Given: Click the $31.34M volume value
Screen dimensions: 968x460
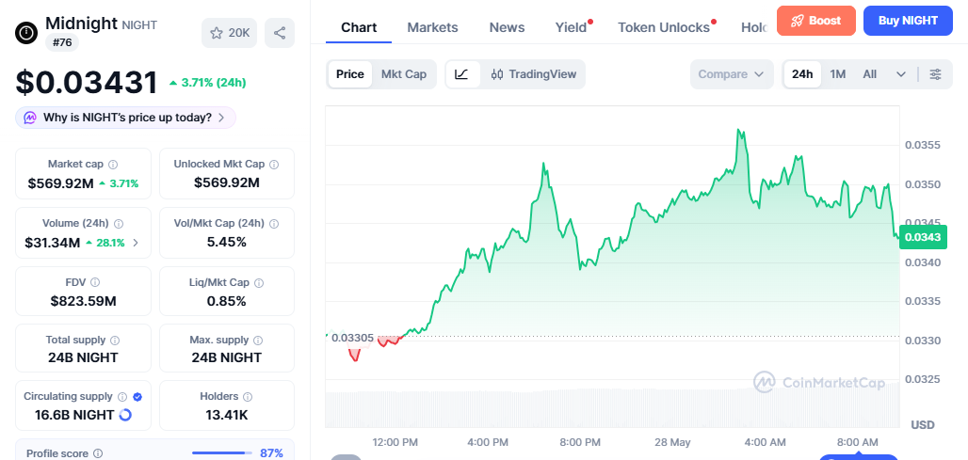Looking at the screenshot, I should click(x=53, y=243).
